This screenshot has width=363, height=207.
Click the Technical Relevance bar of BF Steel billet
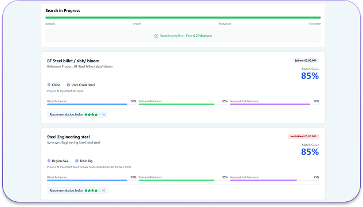coord(183,104)
